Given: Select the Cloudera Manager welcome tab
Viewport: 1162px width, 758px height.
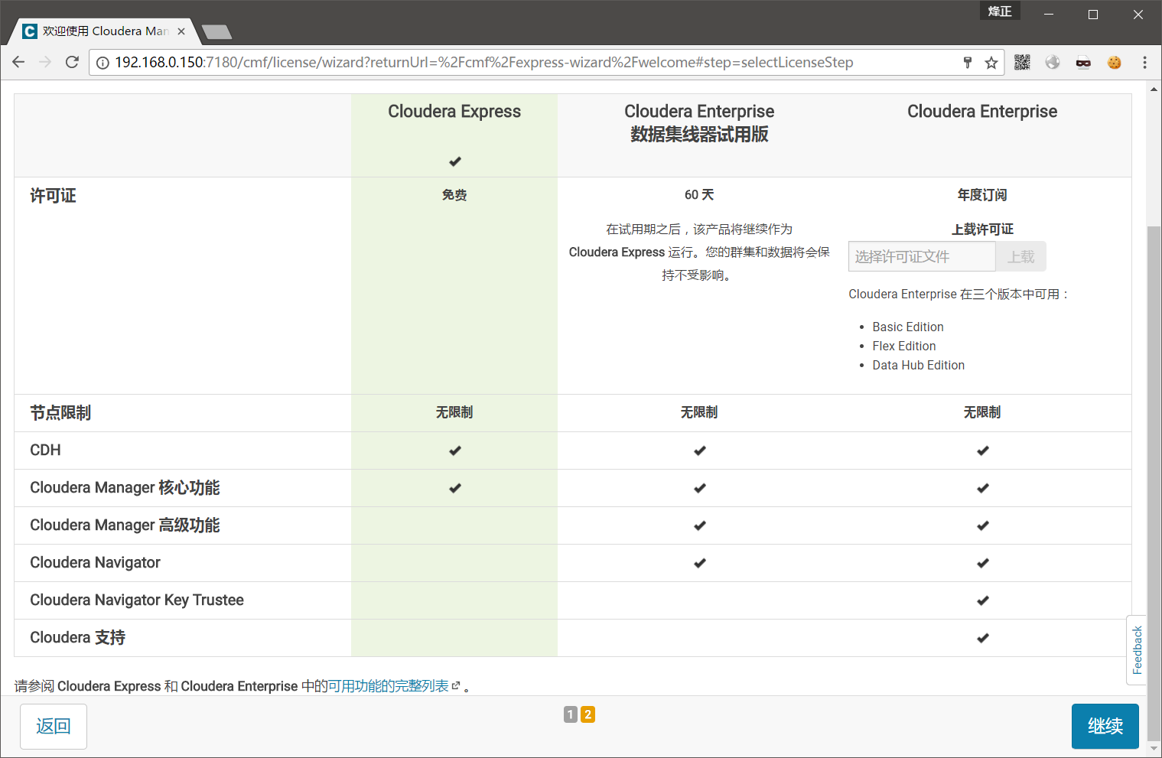Looking at the screenshot, I should coord(103,31).
